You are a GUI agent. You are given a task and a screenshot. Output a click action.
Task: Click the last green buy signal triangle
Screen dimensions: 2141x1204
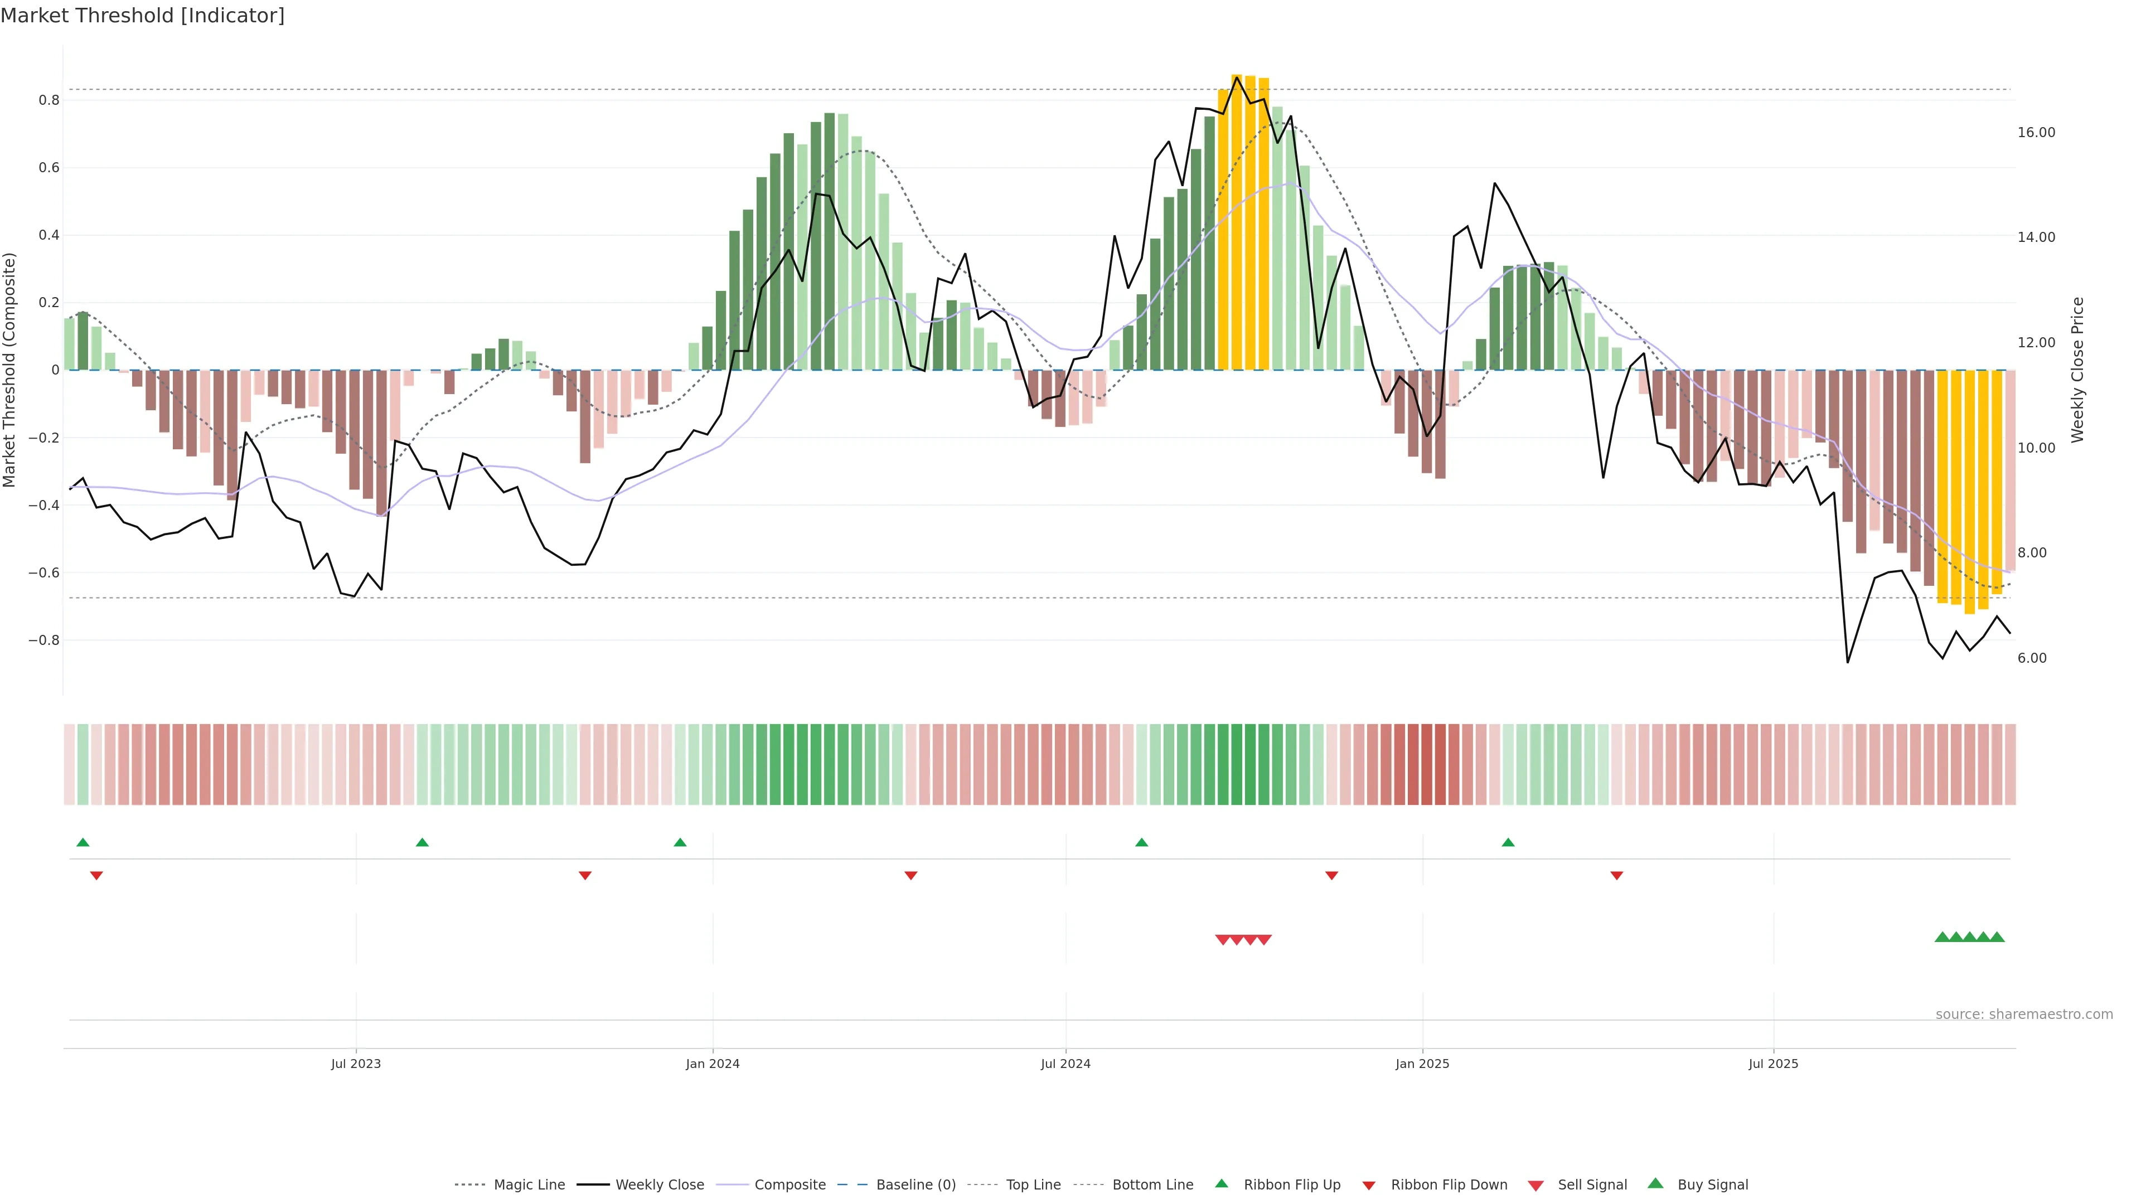(x=1997, y=937)
